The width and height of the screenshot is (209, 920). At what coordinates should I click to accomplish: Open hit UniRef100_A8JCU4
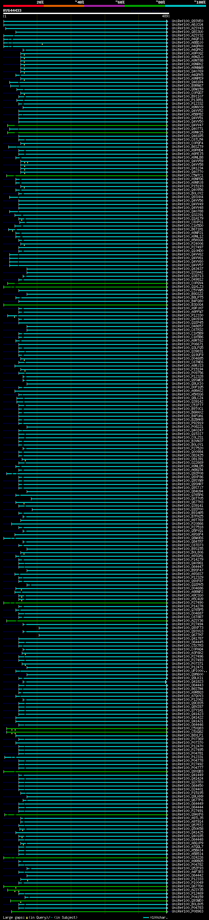(x=187, y=25)
